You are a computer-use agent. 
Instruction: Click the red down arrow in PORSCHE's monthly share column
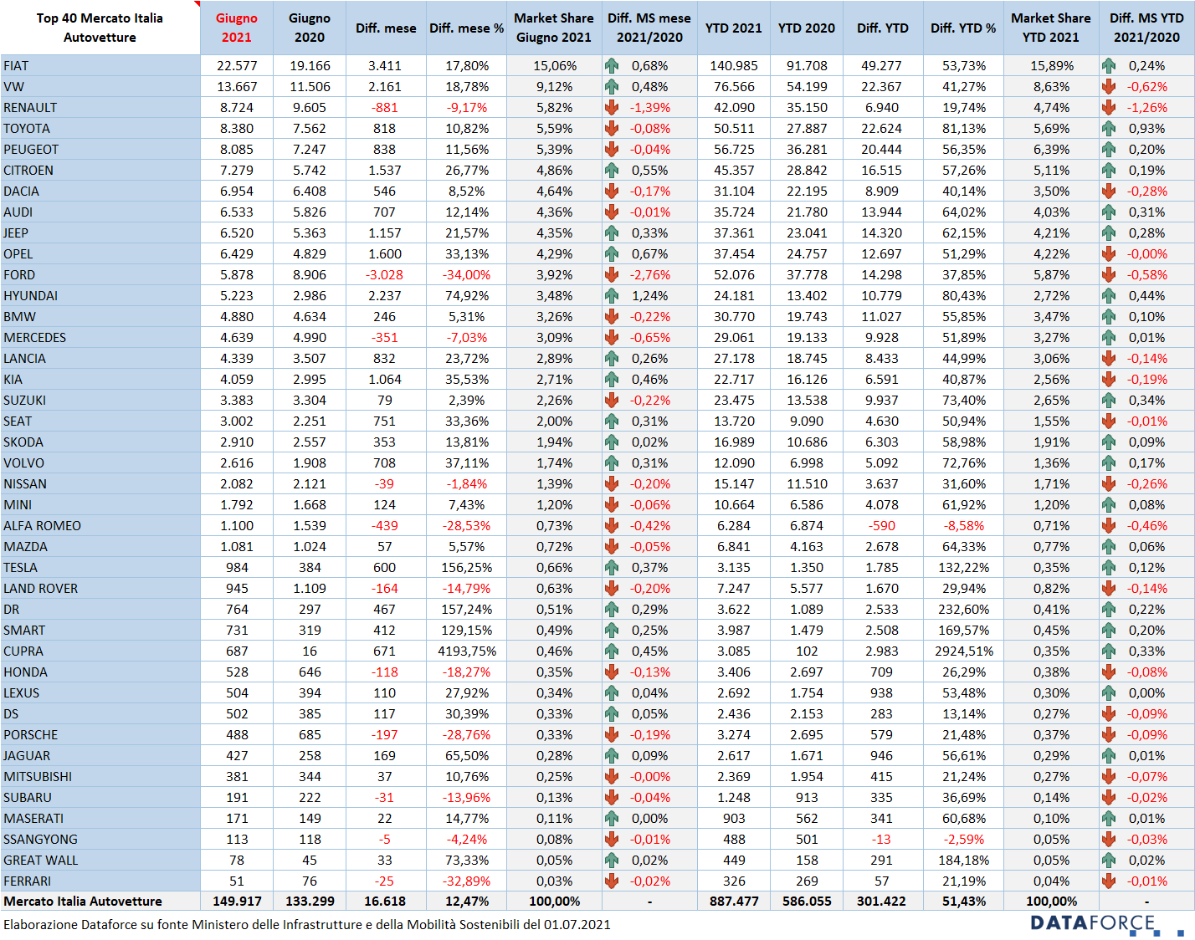(612, 734)
